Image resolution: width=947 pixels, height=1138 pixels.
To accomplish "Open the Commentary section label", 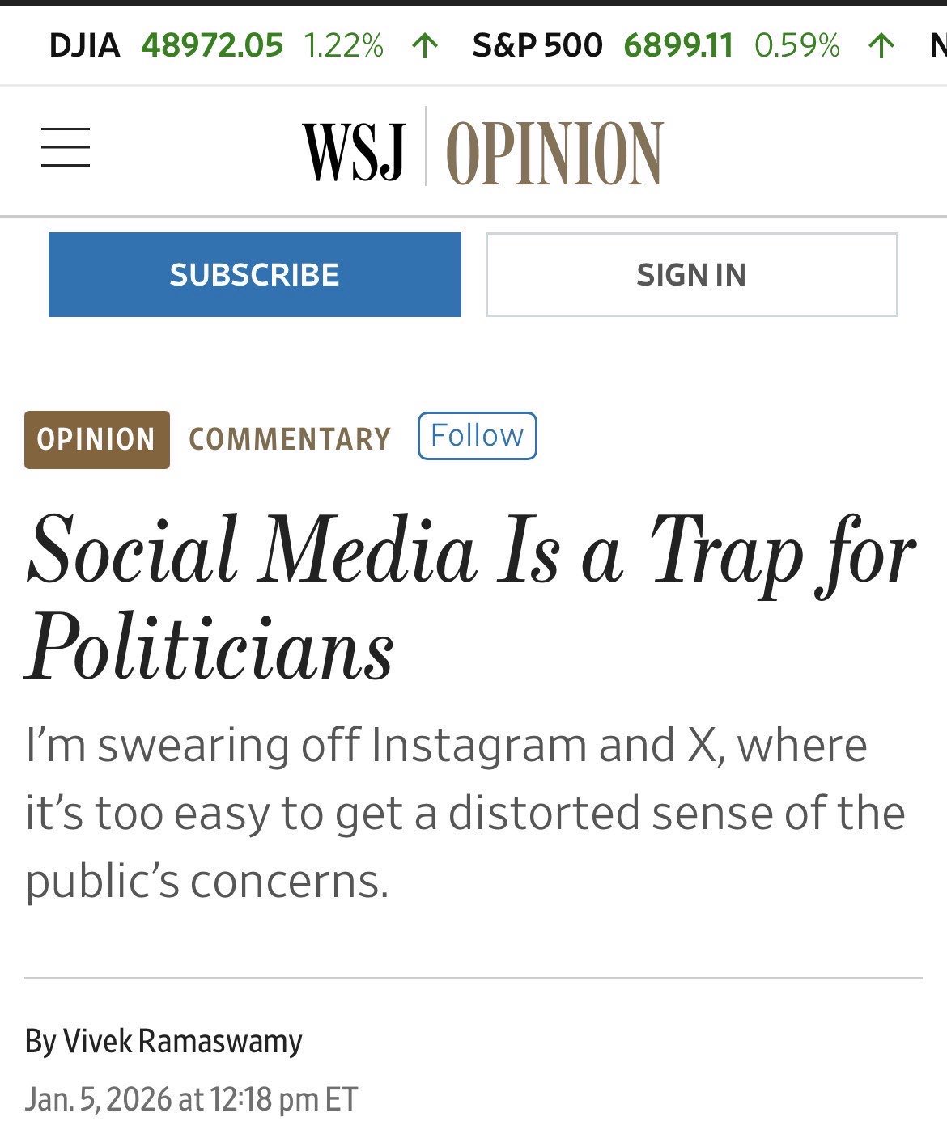I will coord(290,439).
